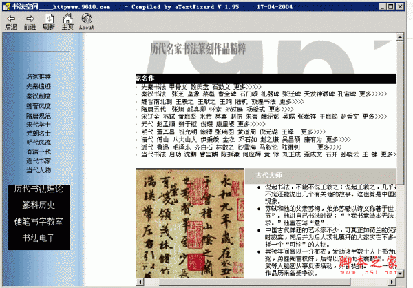Open 近代书家 in the sidebar
The height and width of the screenshot is (288, 413).
39,161
